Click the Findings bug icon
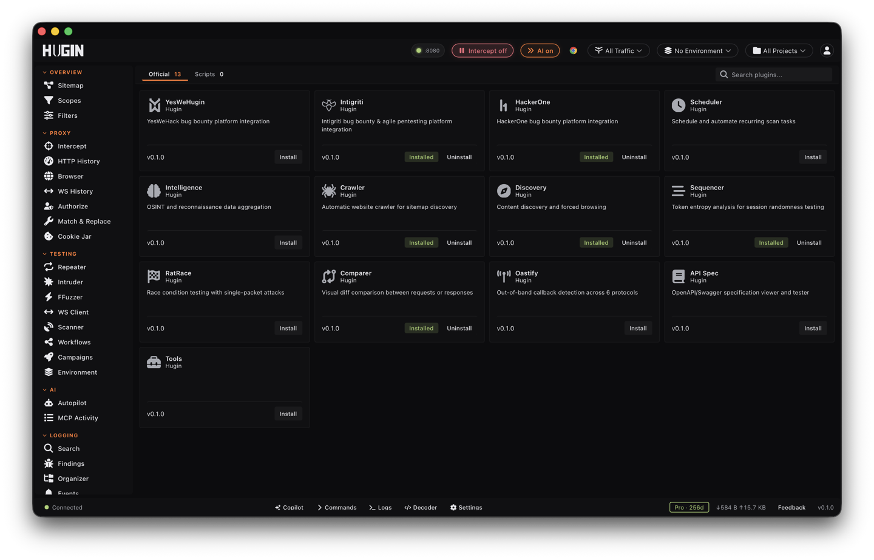874x560 pixels. [x=49, y=463]
